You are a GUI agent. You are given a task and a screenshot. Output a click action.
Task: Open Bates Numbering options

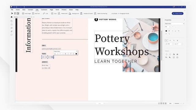(x=101, y=13)
